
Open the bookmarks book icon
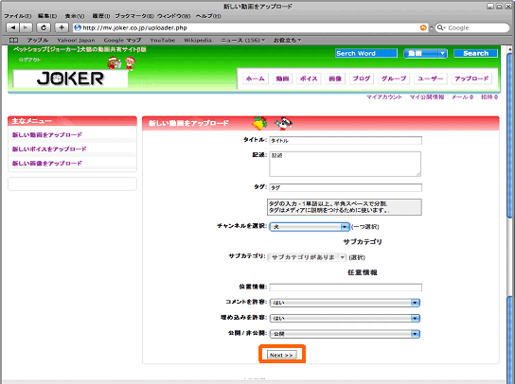13,40
